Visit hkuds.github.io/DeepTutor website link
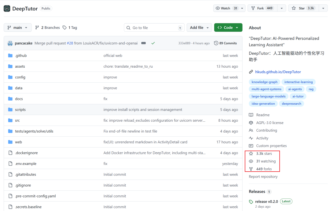Viewport: 330px width, 211px height. point(278,72)
